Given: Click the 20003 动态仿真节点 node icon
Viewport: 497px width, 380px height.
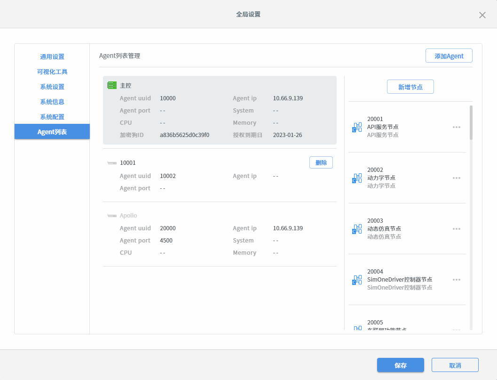Looking at the screenshot, I should pyautogui.click(x=357, y=229).
